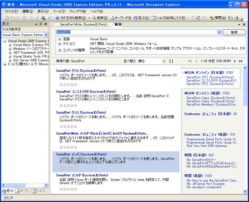Click the 質問(A) ask a question button

(218, 18)
